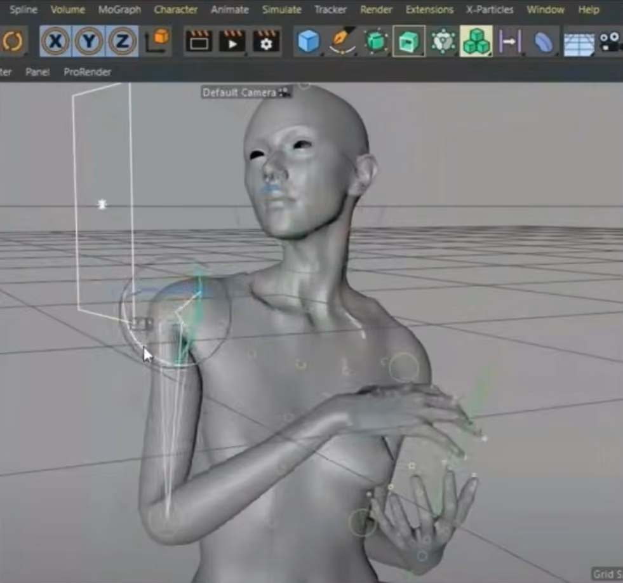Open the Window menu
Viewport: 623px width, 583px height.
click(x=546, y=10)
